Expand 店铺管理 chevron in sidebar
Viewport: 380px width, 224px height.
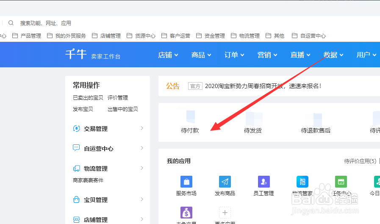pyautogui.click(x=142, y=219)
